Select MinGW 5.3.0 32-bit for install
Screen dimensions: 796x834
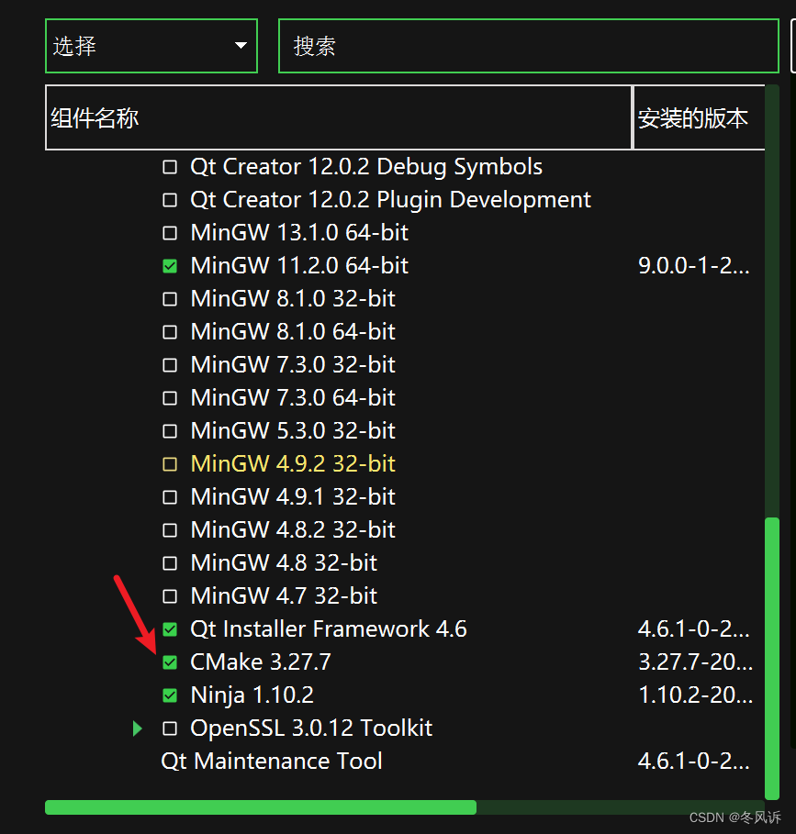[170, 430]
